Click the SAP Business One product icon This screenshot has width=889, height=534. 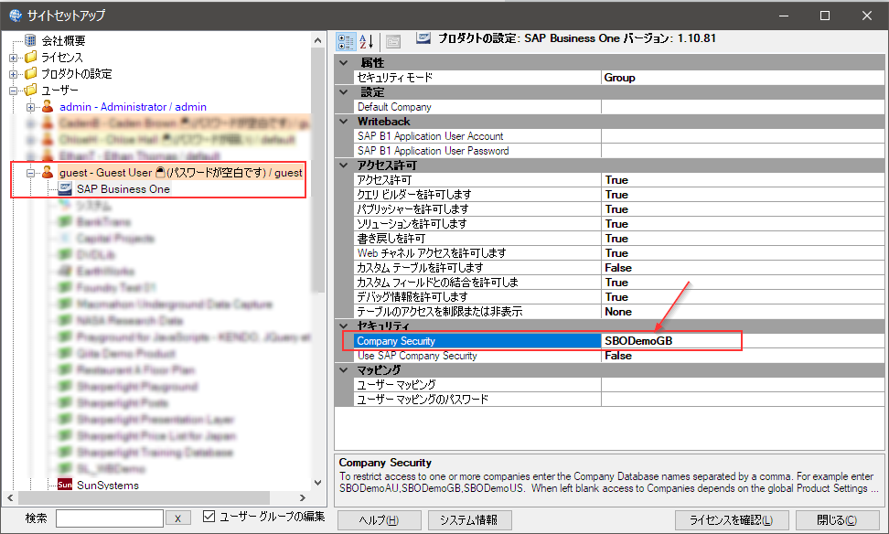pos(65,188)
